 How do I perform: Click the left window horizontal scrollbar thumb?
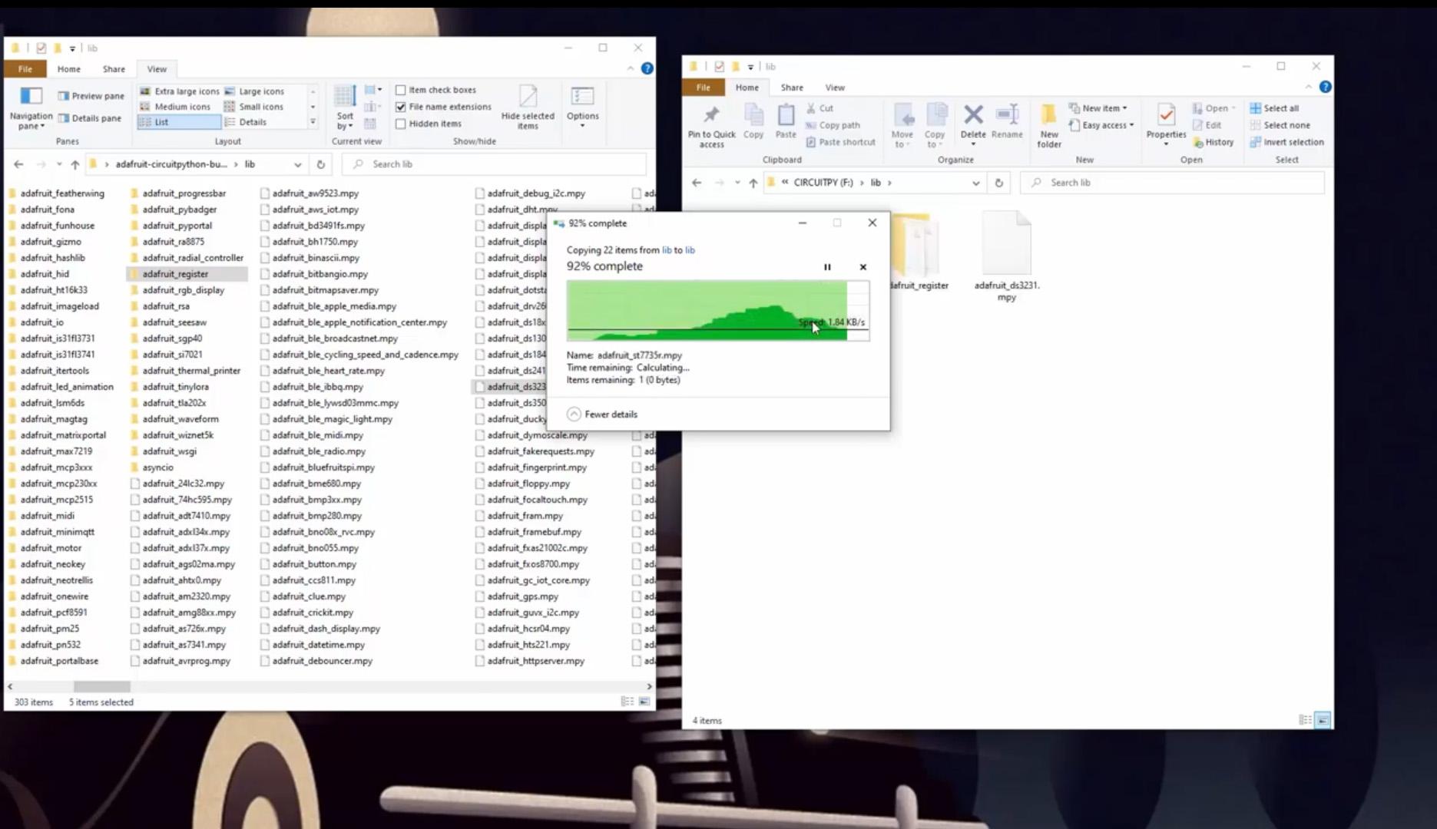(x=101, y=687)
